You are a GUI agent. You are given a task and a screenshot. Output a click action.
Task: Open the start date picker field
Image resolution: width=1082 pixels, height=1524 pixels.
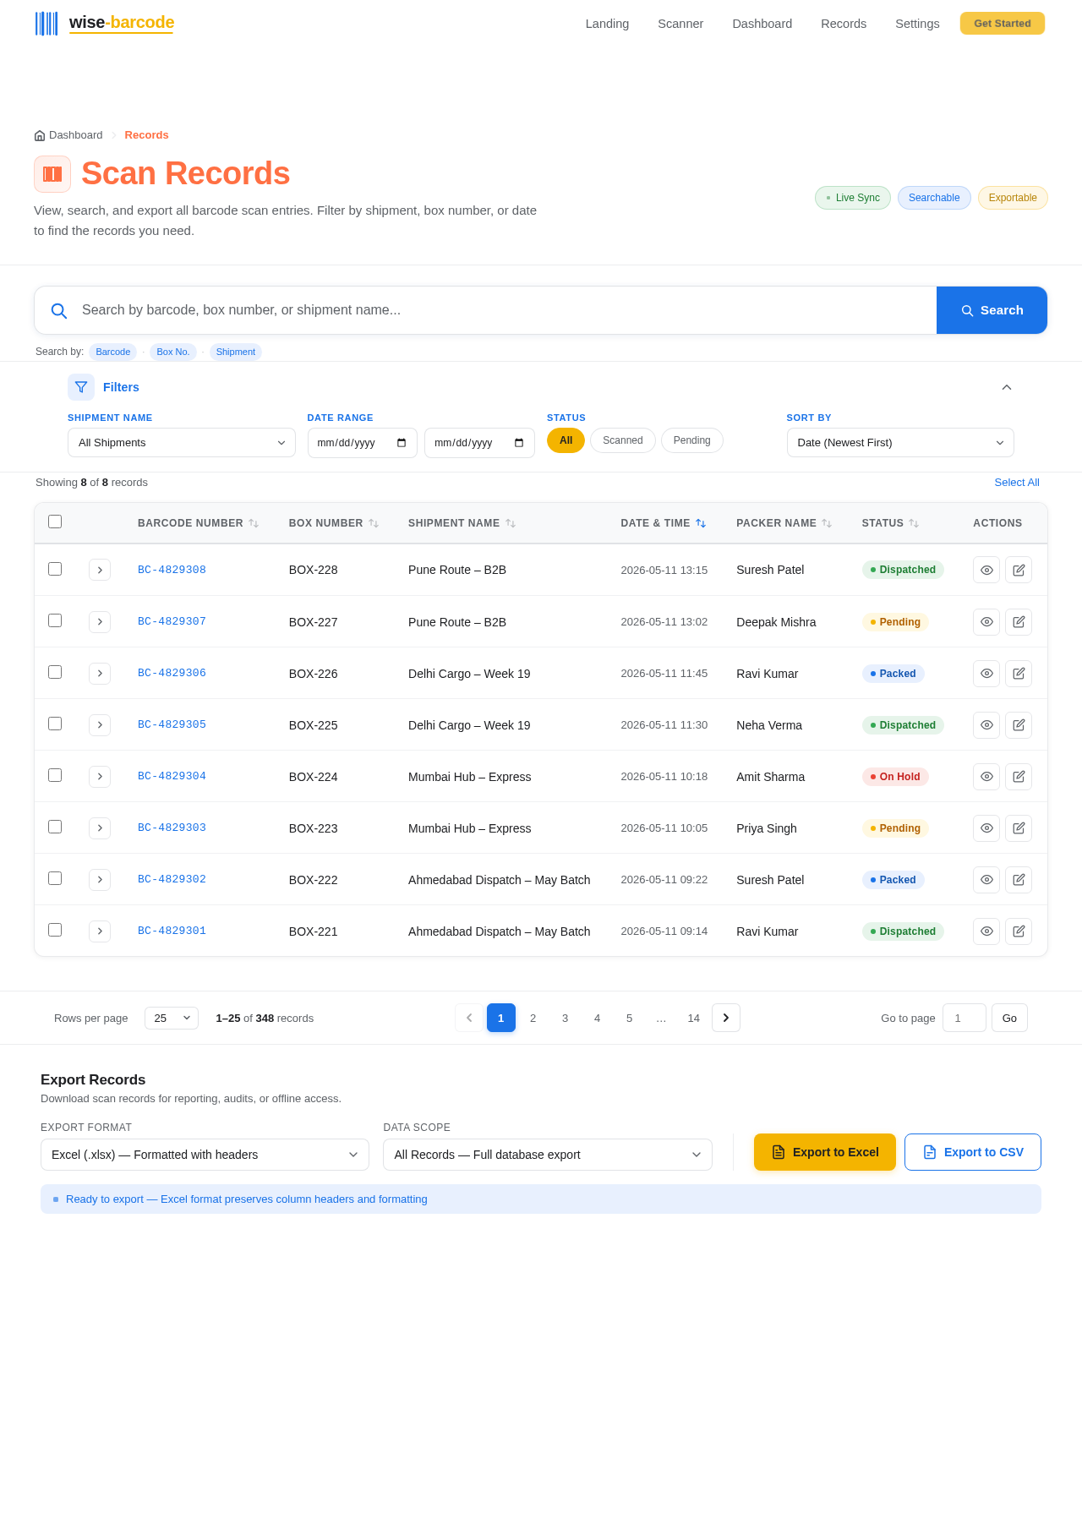coord(363,443)
